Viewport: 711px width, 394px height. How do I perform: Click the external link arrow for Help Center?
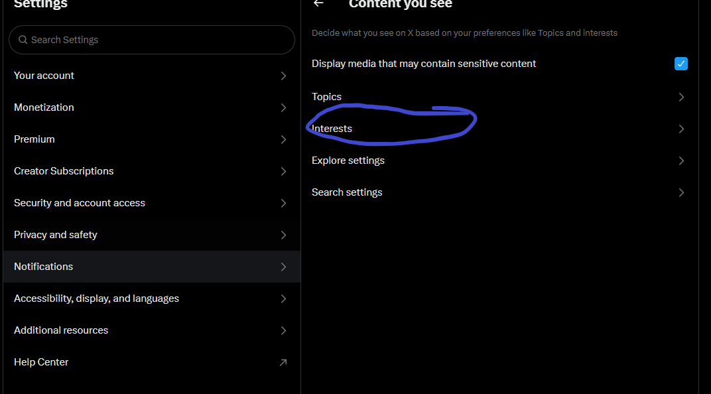tap(283, 362)
